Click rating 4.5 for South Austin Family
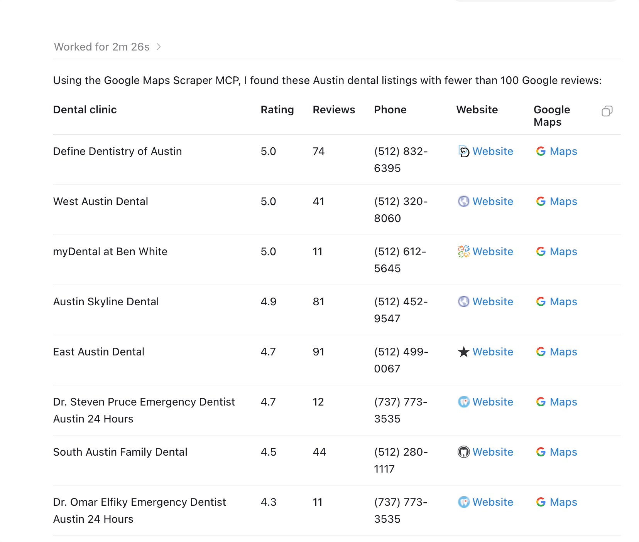Screen dimensions: 639x542 coord(269,452)
